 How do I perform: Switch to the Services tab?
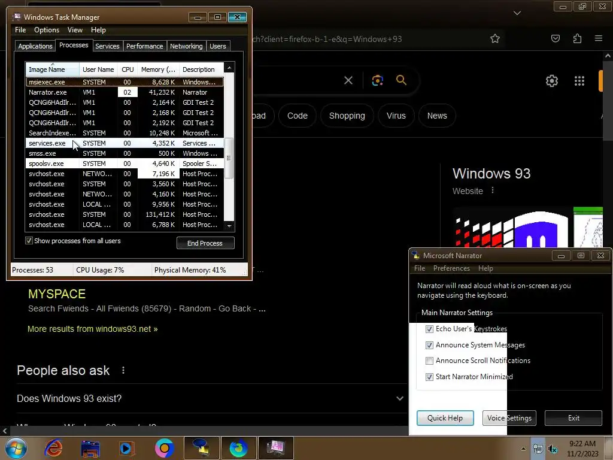pyautogui.click(x=107, y=46)
